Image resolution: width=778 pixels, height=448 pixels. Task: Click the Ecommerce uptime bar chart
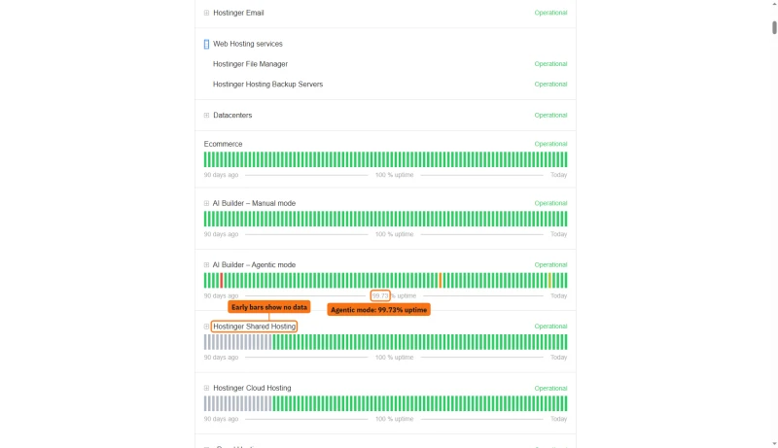pos(385,159)
